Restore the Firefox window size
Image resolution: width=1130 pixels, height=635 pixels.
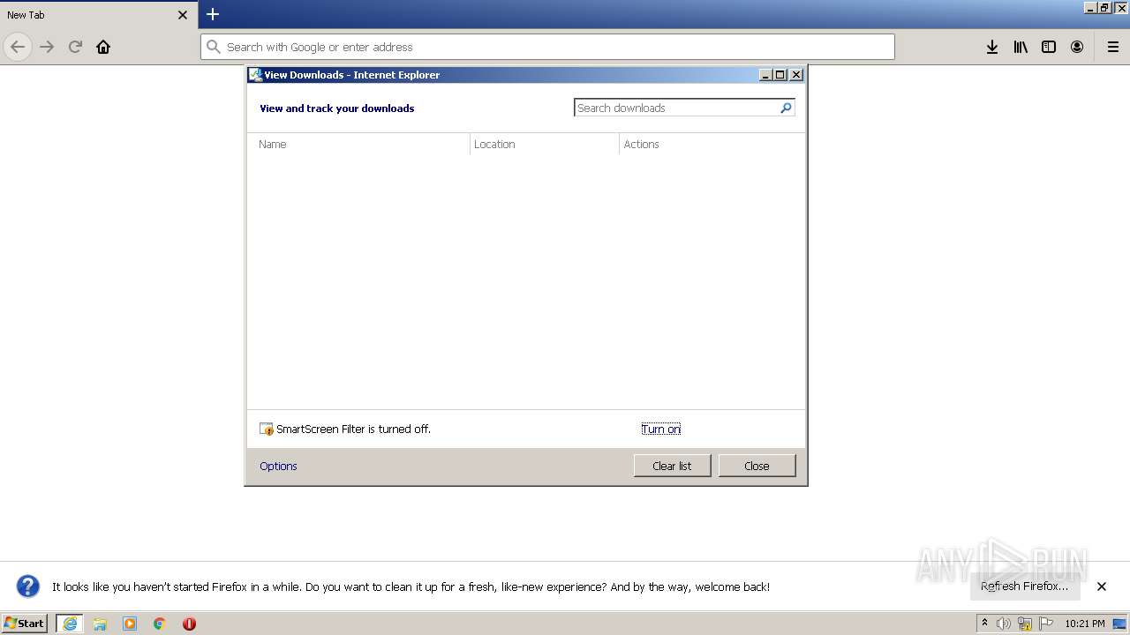(1104, 8)
